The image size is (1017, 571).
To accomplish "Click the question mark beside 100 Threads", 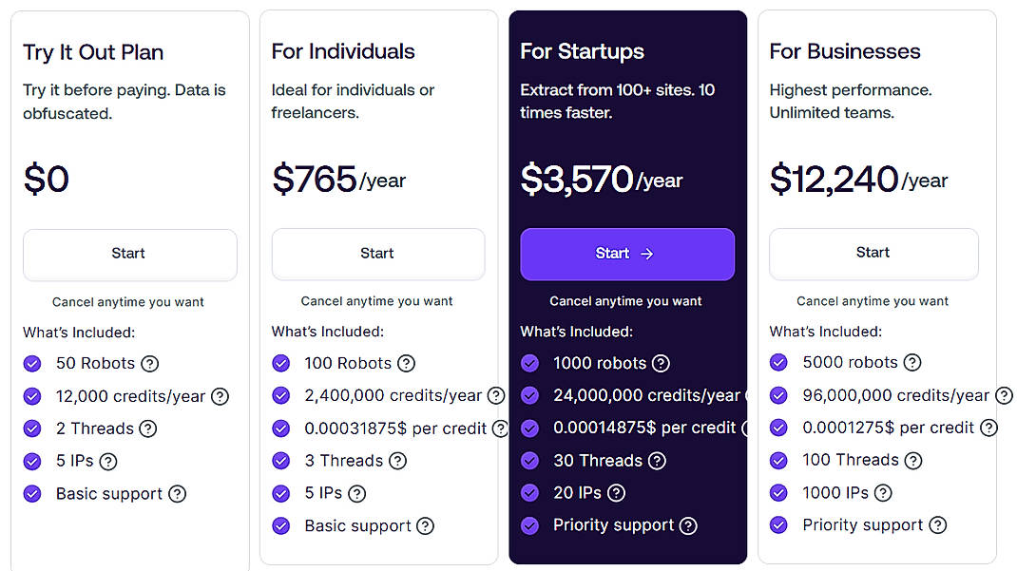I will (914, 461).
